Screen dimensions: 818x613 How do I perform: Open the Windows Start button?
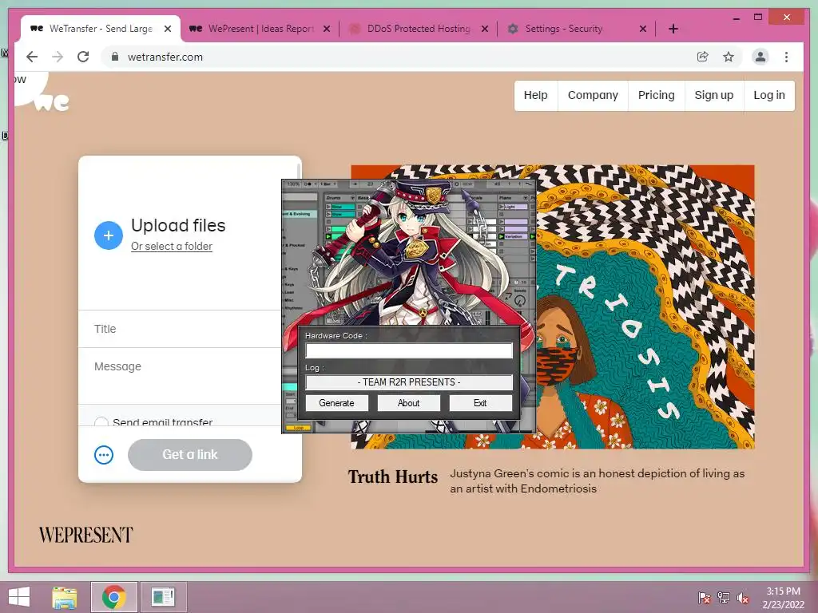click(19, 597)
